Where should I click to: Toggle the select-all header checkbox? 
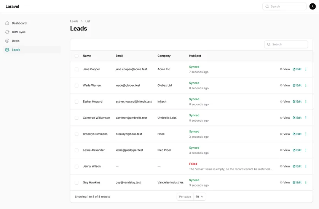(x=77, y=56)
